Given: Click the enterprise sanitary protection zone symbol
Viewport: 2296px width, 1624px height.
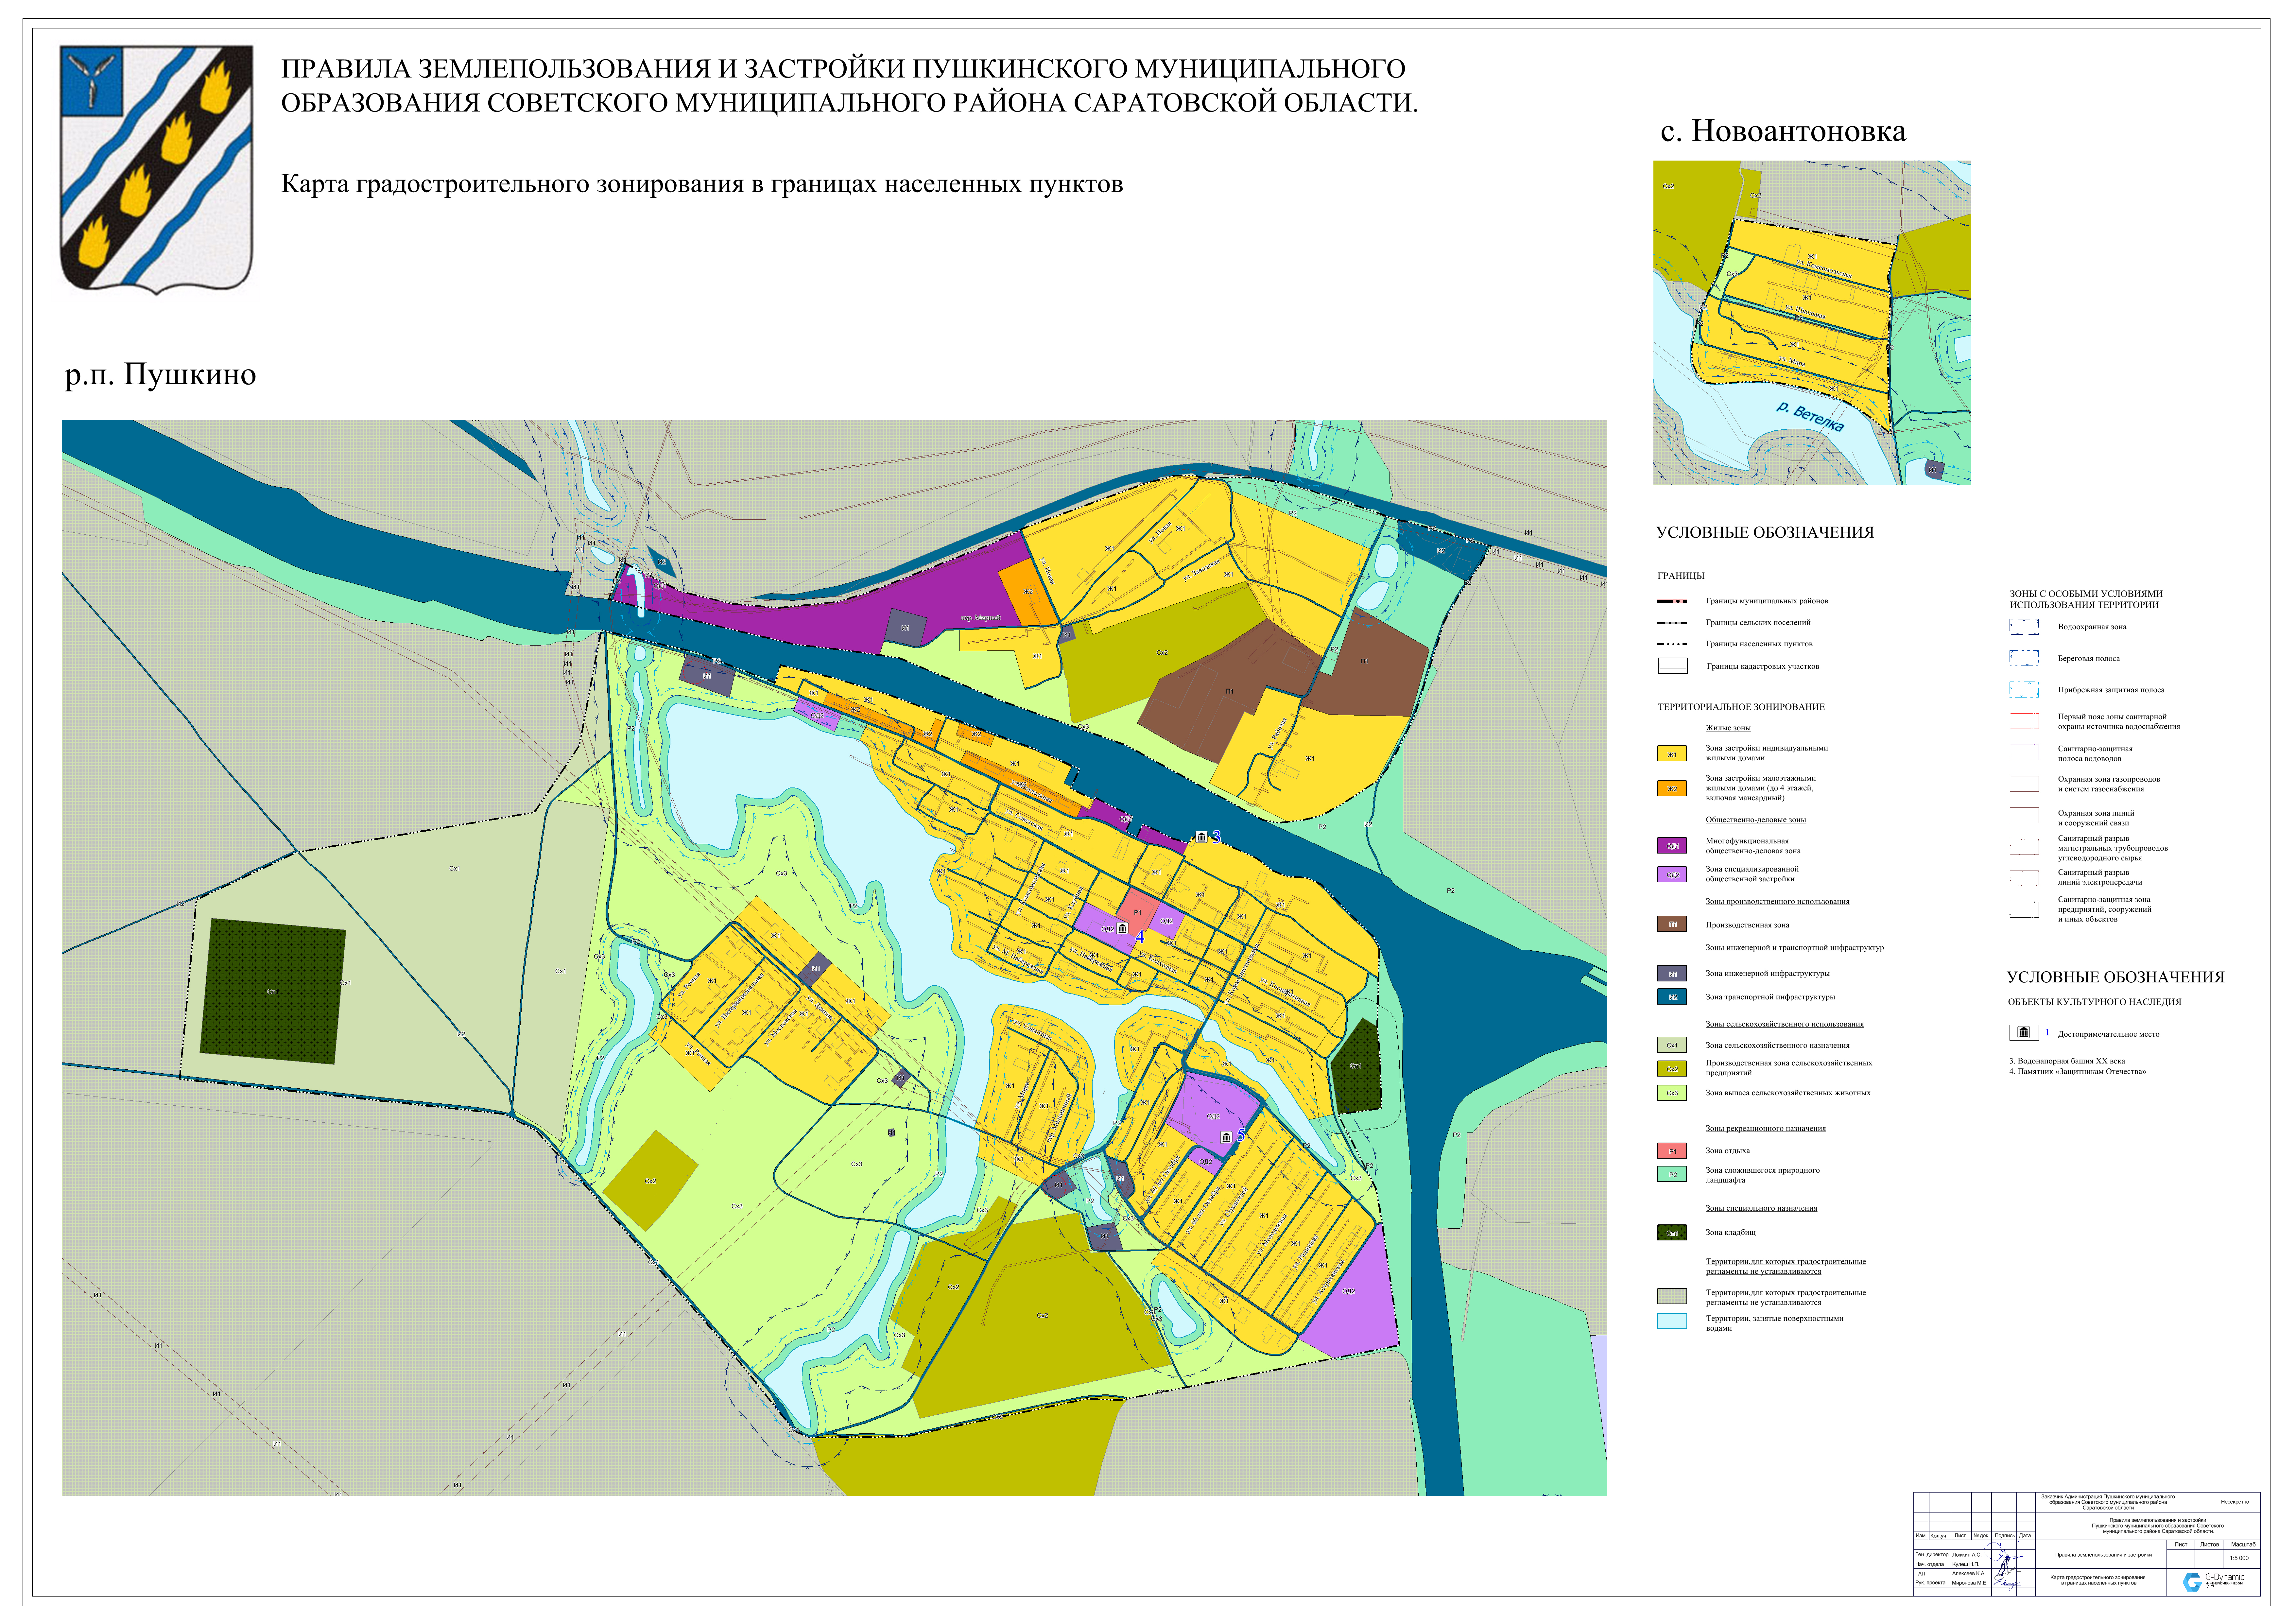Looking at the screenshot, I should coord(2024,910).
